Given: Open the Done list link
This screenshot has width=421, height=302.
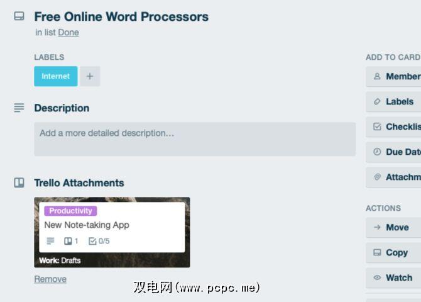Looking at the screenshot, I should coord(68,33).
